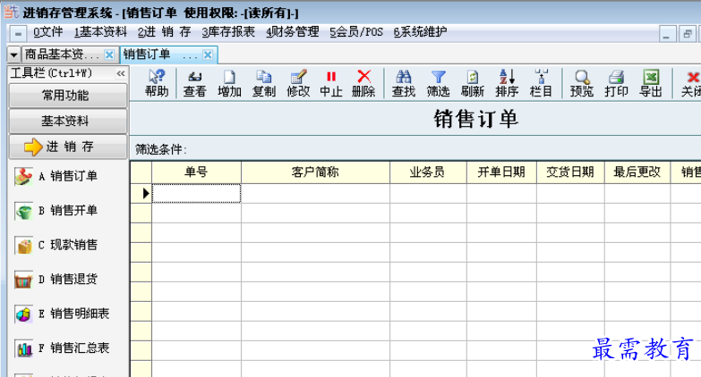The image size is (701, 377).
Task: Click the 最后更改 column header
Action: coord(637,172)
